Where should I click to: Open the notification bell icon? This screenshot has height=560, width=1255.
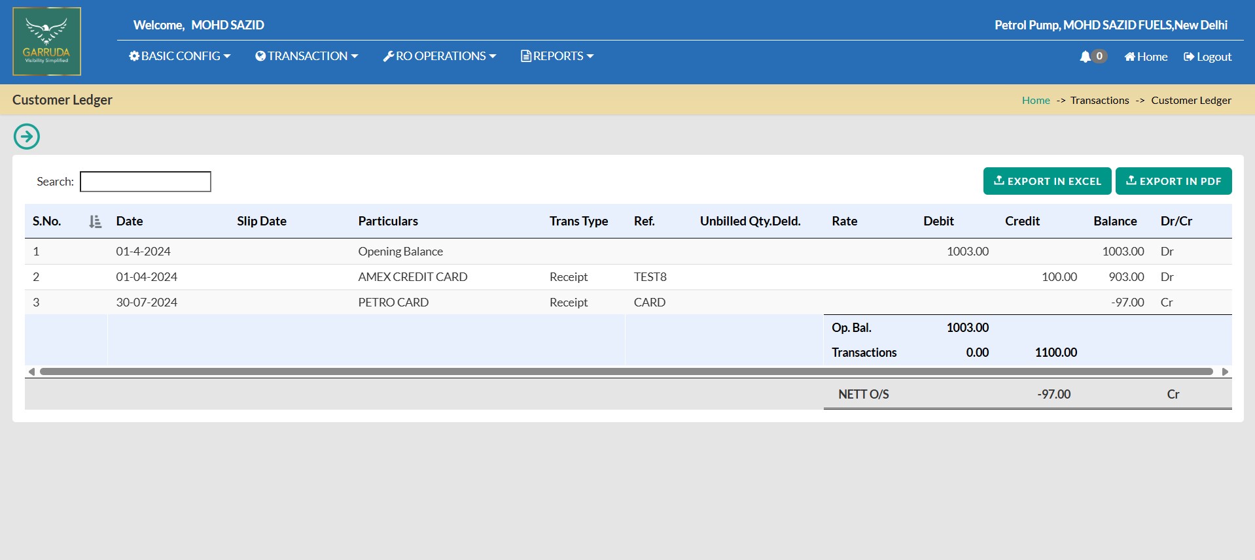click(1086, 57)
